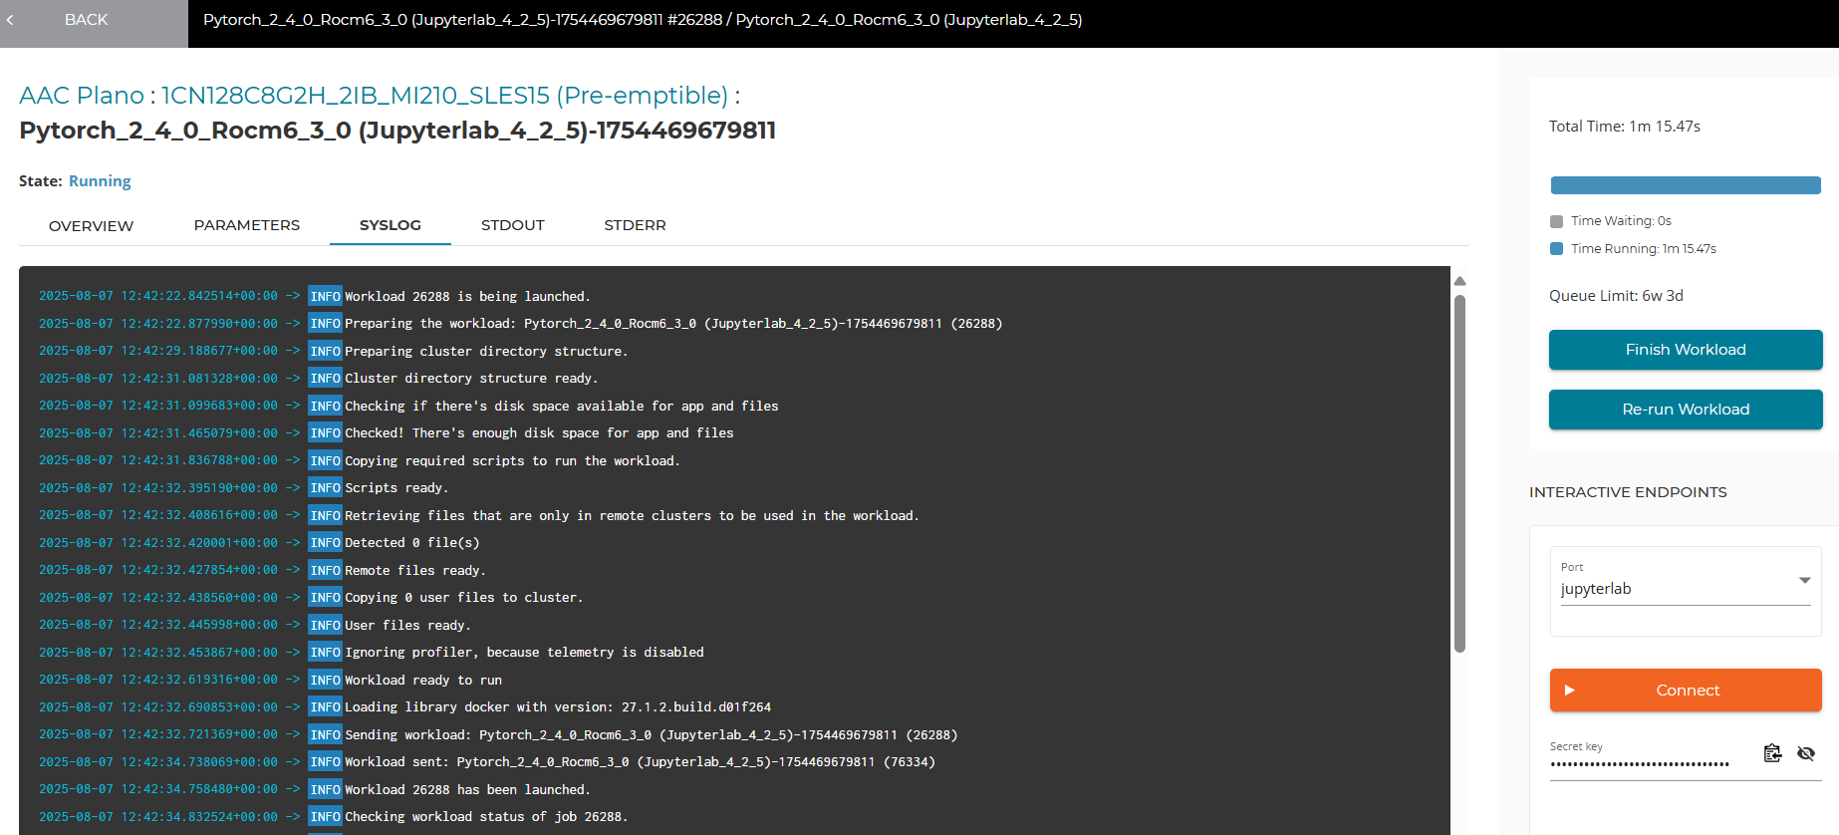This screenshot has height=835, width=1839.
Task: Open the STDOUT tab
Action: tap(513, 225)
